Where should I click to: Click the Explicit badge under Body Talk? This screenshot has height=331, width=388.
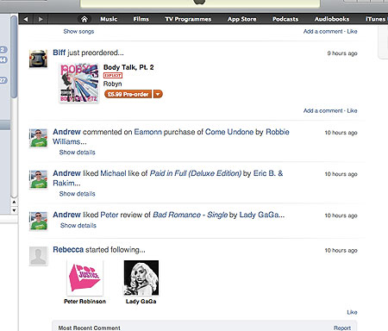coord(113,76)
